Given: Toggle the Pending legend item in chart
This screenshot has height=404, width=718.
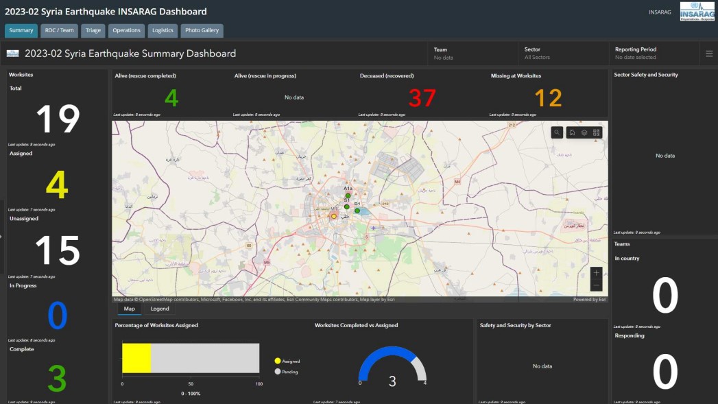Looking at the screenshot, I should coord(286,372).
